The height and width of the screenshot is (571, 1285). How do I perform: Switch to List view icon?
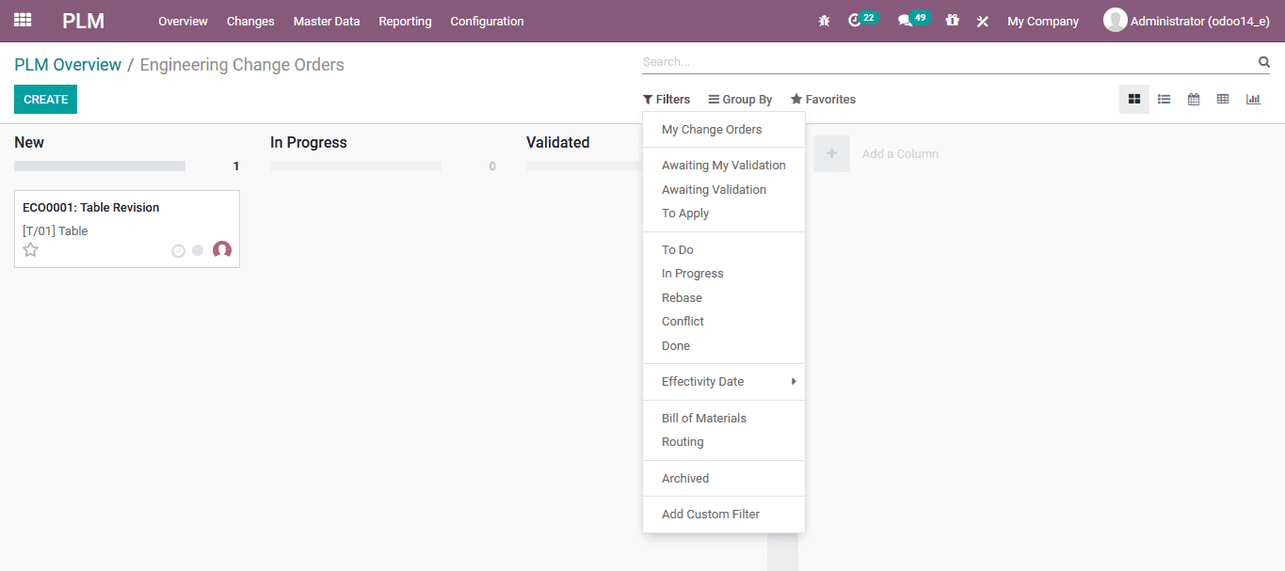click(x=1165, y=99)
